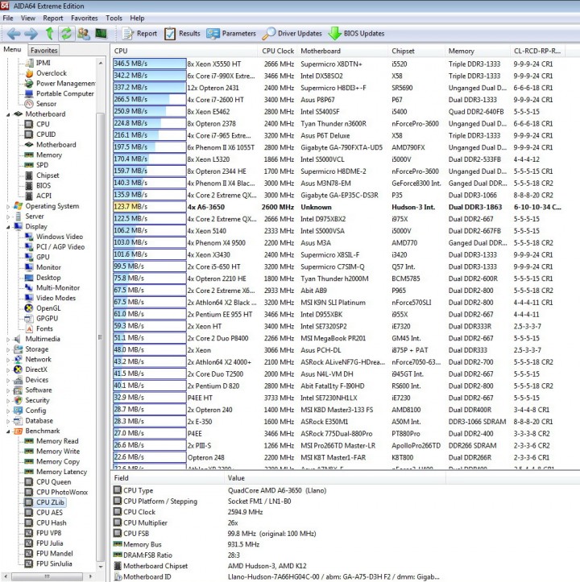This screenshot has height=582, width=580.
Task: Select the GPU tree item
Action: coord(43,257)
